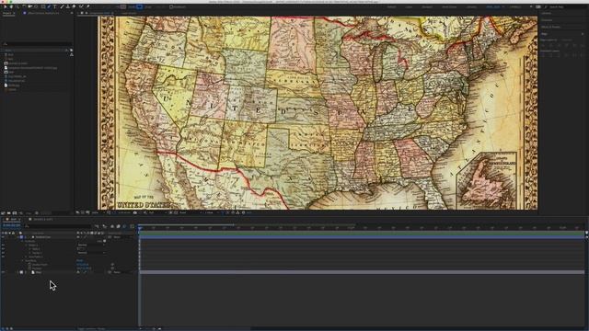Collapse the Transform property group
The image size is (589, 331).
(x=22, y=260)
